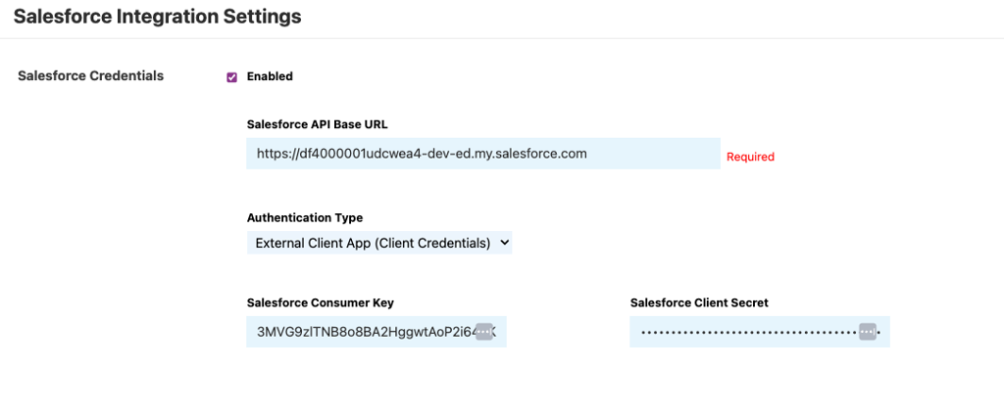Click the Salesforce API Base URL label
This screenshot has width=1004, height=414.
[x=317, y=124]
